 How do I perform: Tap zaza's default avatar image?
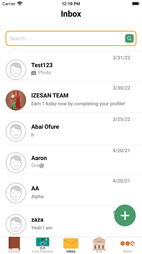(16, 224)
